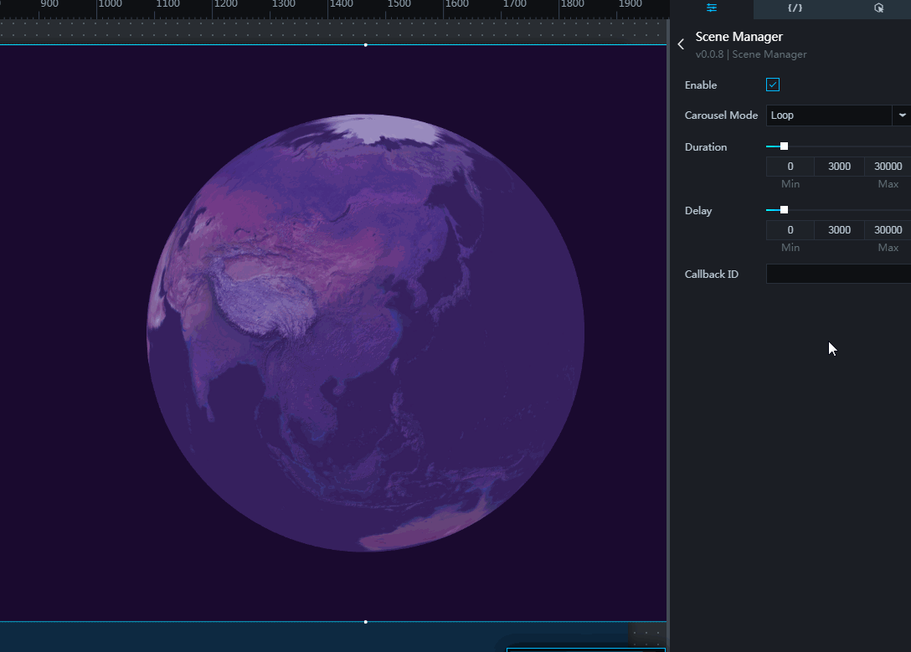Edit the Duration Min value field
Screen dimensions: 911x652
click(790, 166)
